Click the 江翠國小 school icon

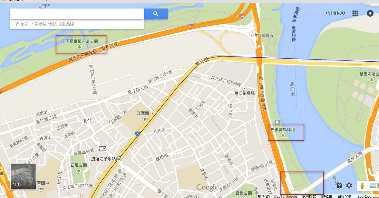pyautogui.click(x=145, y=119)
